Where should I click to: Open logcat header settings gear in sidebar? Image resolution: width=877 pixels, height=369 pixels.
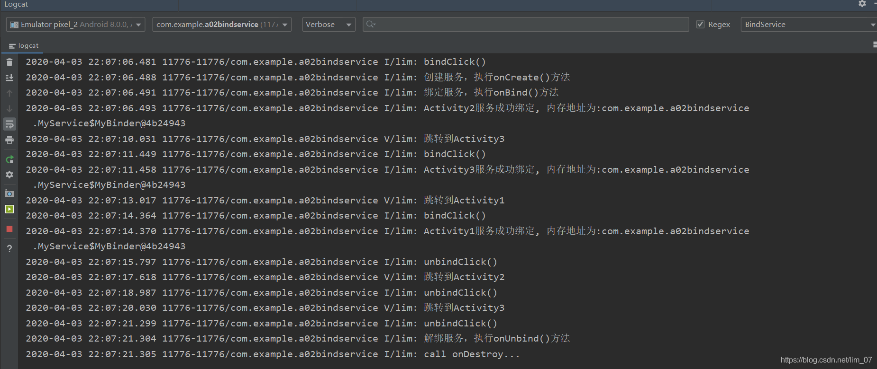(x=9, y=175)
